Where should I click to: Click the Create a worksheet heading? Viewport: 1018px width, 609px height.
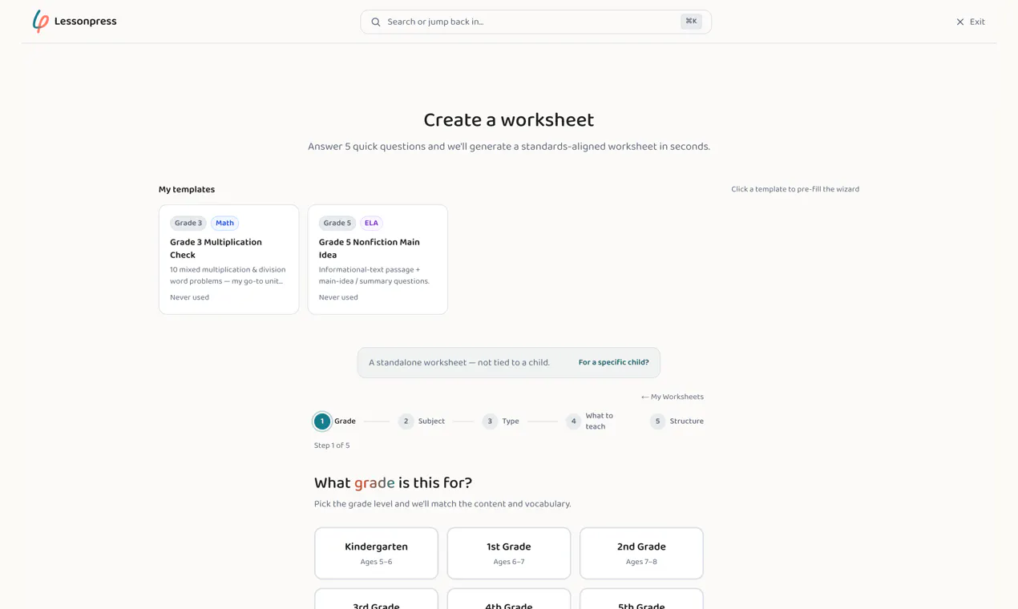(x=509, y=120)
